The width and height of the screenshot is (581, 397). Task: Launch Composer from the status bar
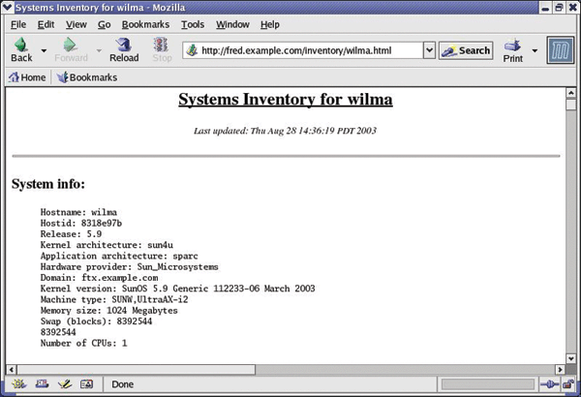[x=64, y=384]
